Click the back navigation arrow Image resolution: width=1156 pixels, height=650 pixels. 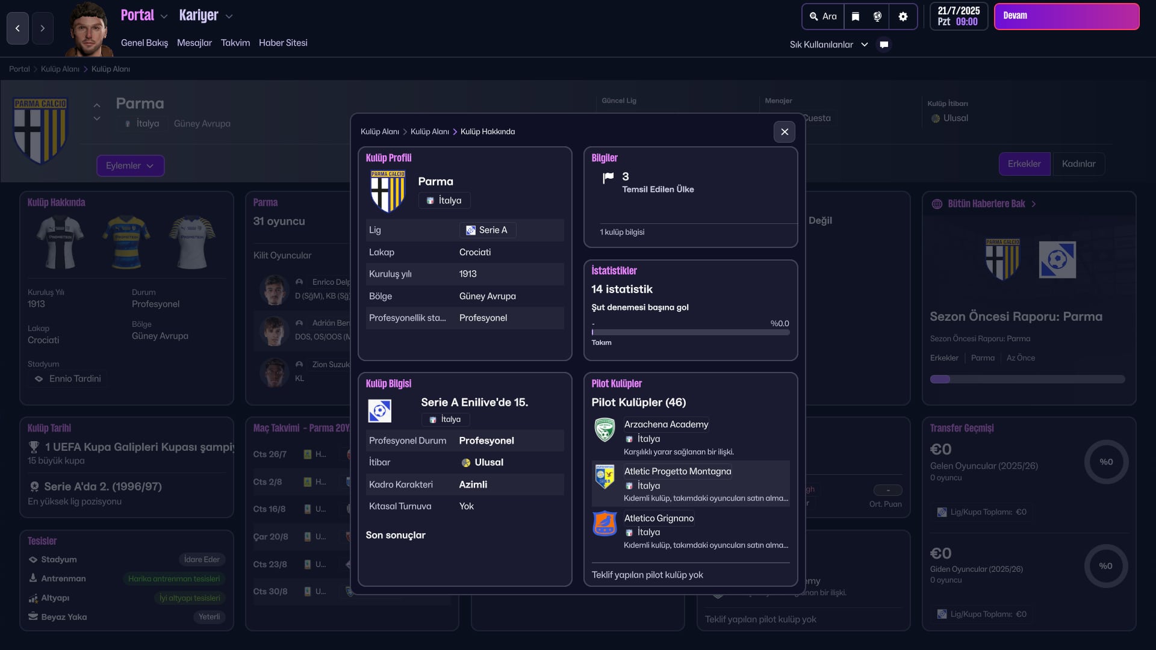point(17,28)
